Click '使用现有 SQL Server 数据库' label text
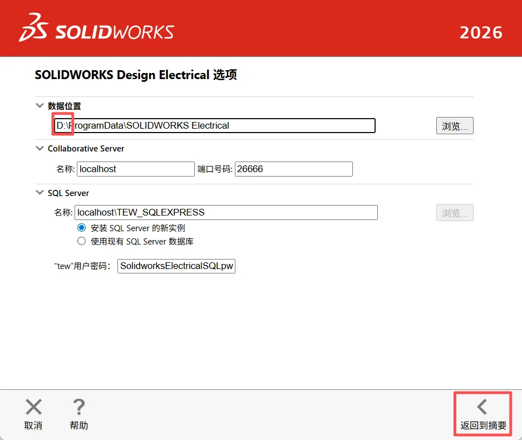The image size is (522, 440). pos(142,242)
